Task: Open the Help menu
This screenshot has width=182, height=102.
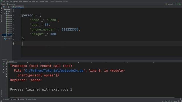Action: (x=46, y=1)
